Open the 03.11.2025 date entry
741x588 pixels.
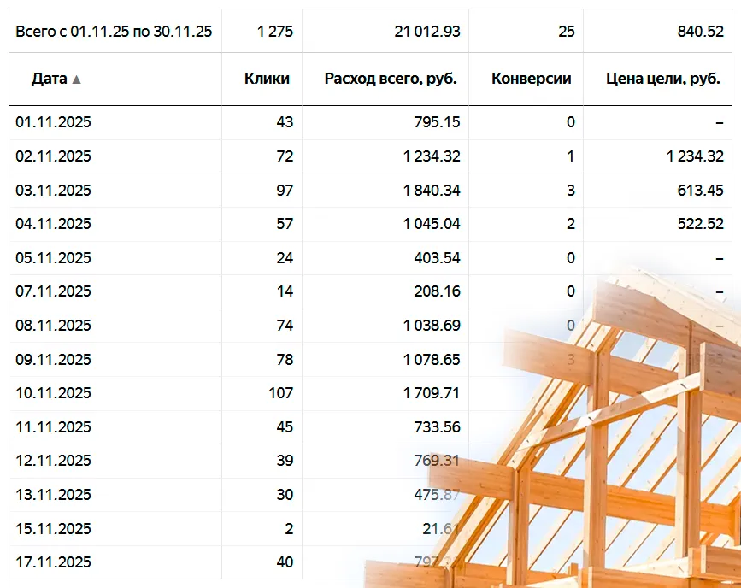53,190
